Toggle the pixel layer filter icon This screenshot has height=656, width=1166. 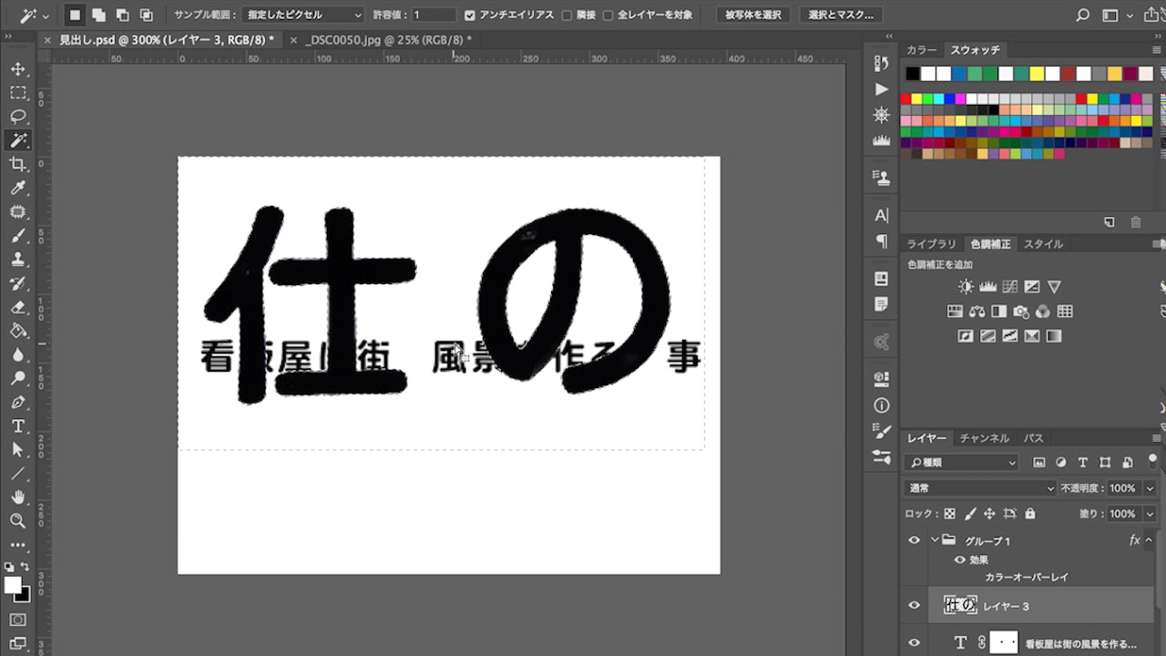tap(1038, 463)
